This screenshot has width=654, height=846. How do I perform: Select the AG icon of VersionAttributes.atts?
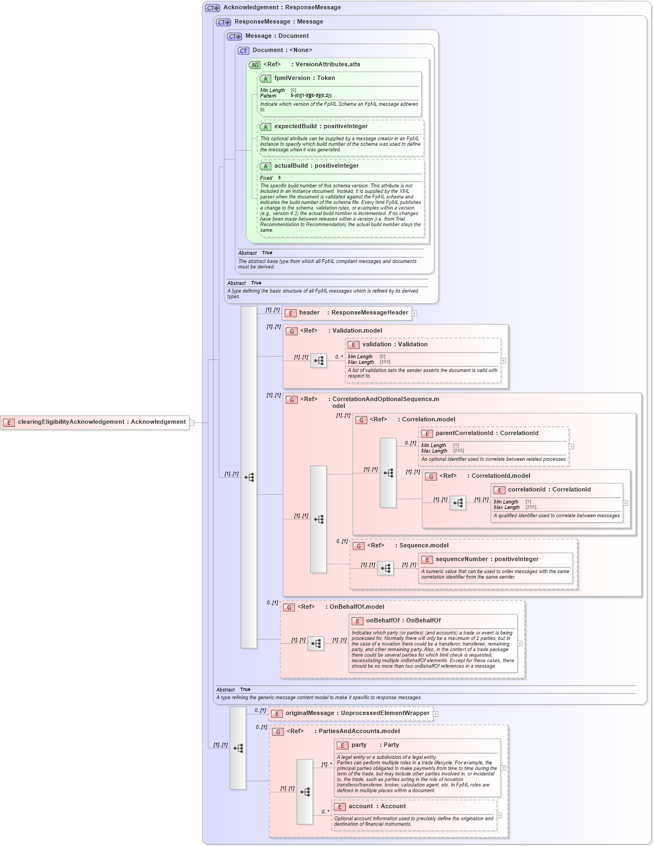click(x=255, y=65)
